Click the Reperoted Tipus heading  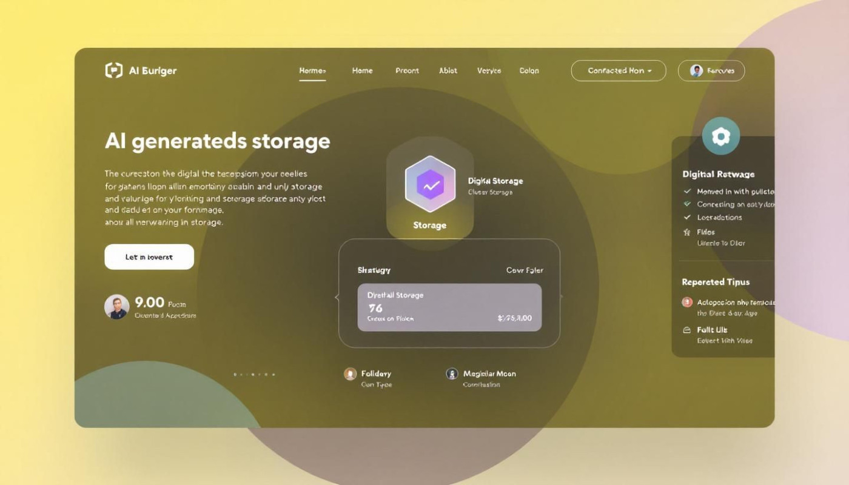(716, 282)
